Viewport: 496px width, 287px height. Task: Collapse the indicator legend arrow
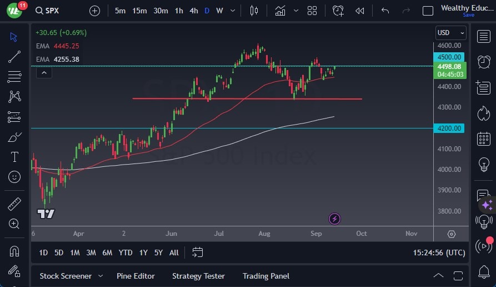(x=44, y=72)
